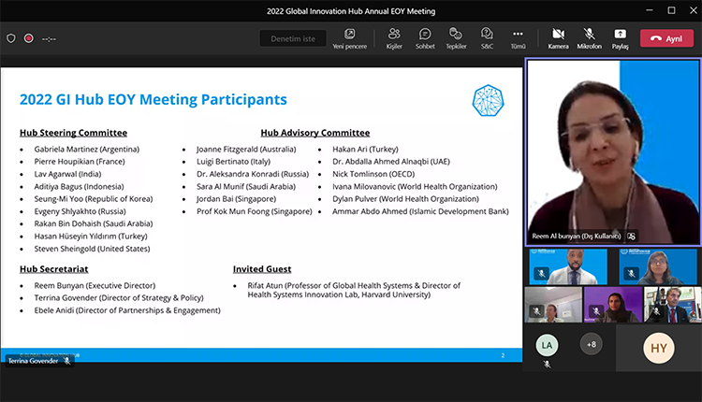The height and width of the screenshot is (402, 702).
Task: Open the Kişiler participants panel
Action: tap(394, 37)
